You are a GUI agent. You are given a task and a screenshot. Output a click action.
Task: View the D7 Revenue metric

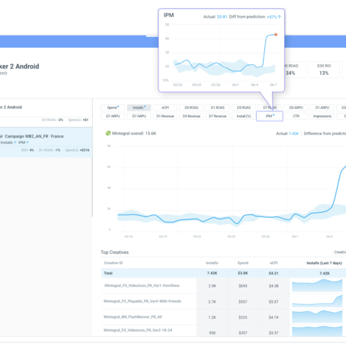(x=217, y=116)
